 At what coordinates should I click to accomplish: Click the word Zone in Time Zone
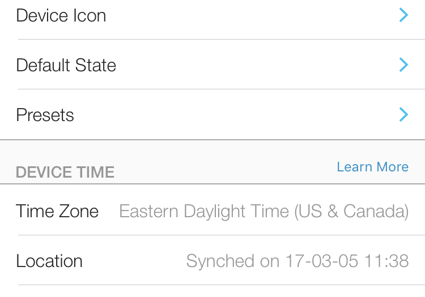click(x=76, y=211)
